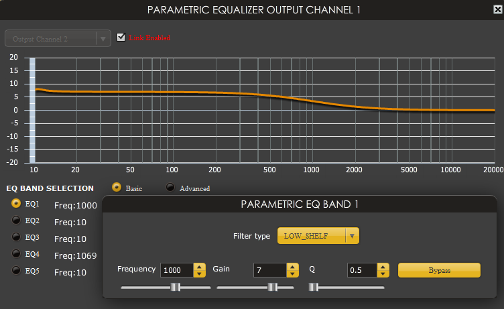Click the Frequency value input field
Image resolution: width=504 pixels, height=309 pixels.
(176, 269)
